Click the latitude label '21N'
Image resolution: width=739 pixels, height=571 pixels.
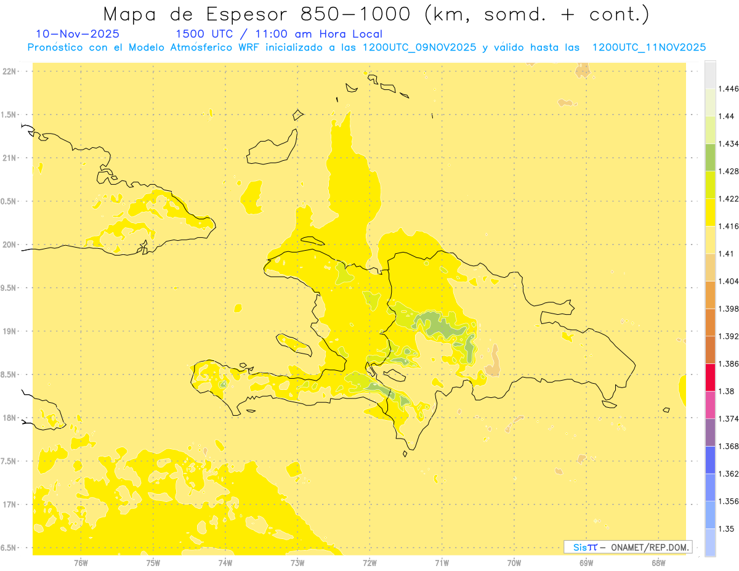(x=9, y=158)
